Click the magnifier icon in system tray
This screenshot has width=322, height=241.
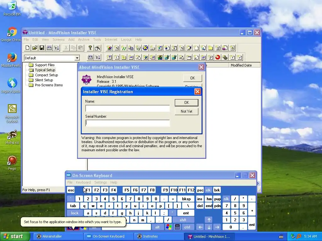(x=299, y=236)
